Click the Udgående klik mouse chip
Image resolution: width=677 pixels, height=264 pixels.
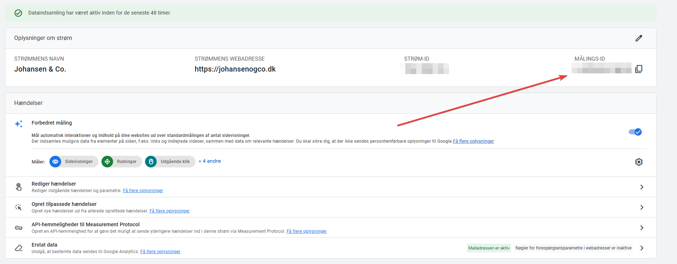pyautogui.click(x=170, y=162)
